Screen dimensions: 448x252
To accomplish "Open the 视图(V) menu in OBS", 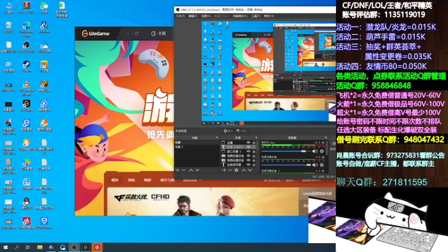I will pyautogui.click(x=206, y=16).
